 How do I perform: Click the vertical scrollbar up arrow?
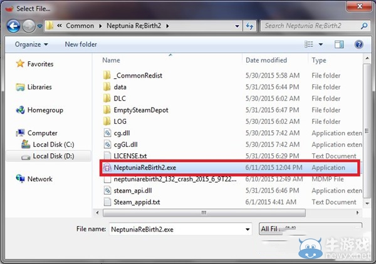coord(367,58)
